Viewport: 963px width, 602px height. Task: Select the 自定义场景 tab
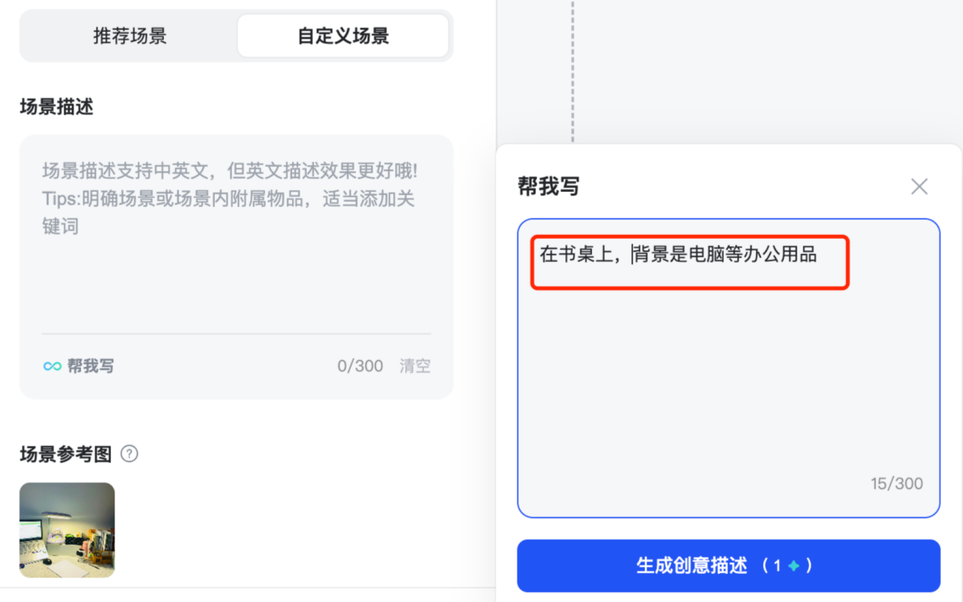click(x=343, y=36)
